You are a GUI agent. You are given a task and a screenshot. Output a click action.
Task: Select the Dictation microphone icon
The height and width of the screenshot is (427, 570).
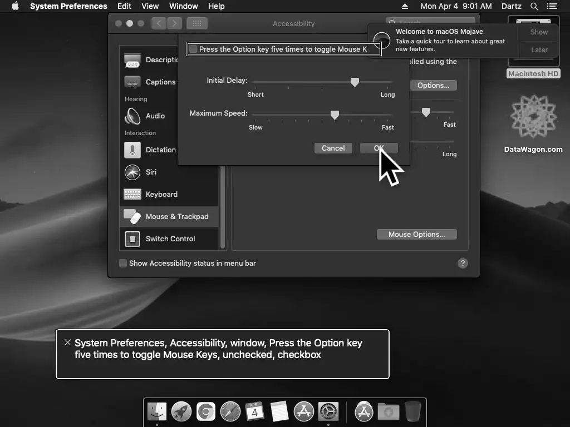132,150
